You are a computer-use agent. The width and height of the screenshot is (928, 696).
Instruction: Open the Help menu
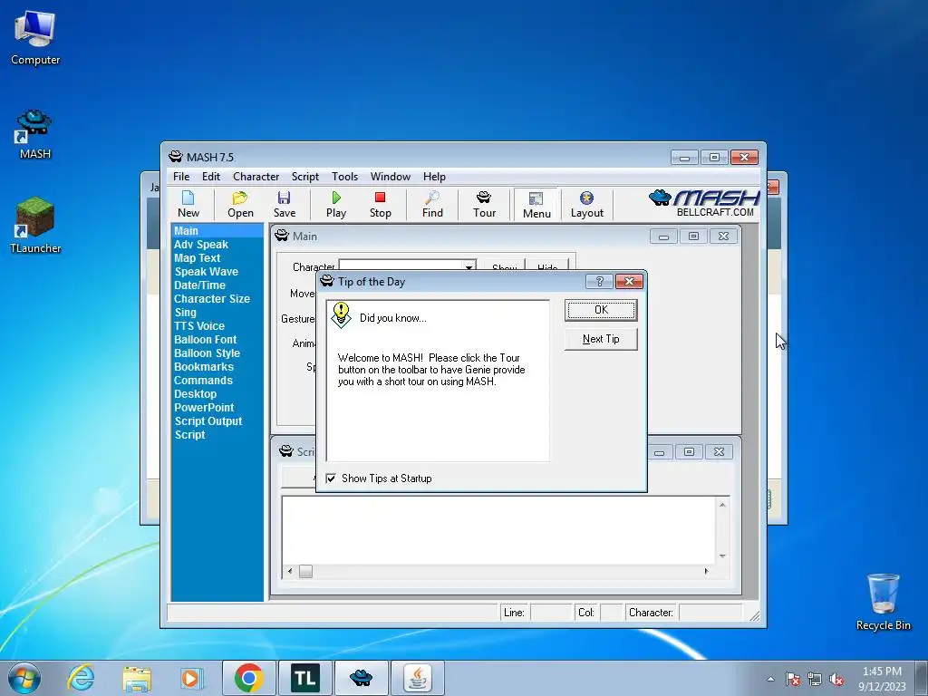(x=434, y=177)
